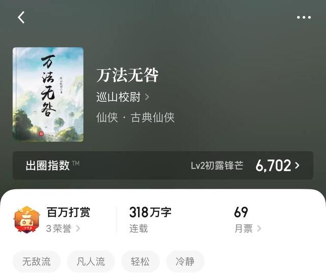Open the 古典仙侠 subcategory link
326x279 pixels.
coord(152,118)
